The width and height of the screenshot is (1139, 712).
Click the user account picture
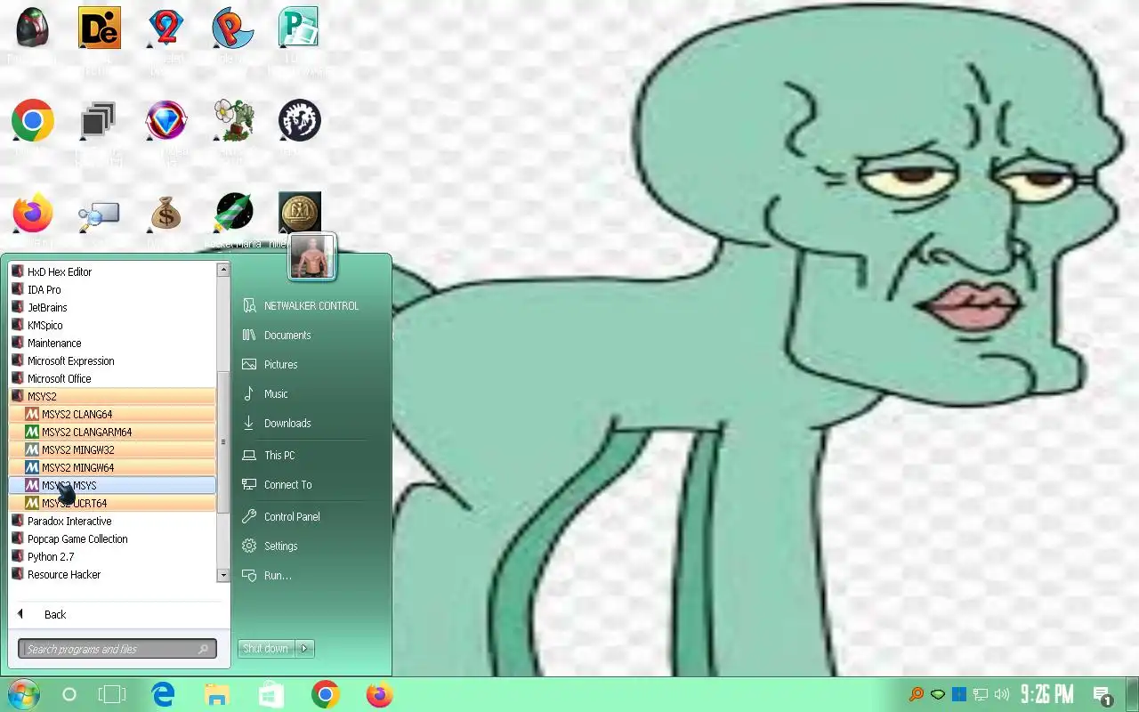[312, 256]
